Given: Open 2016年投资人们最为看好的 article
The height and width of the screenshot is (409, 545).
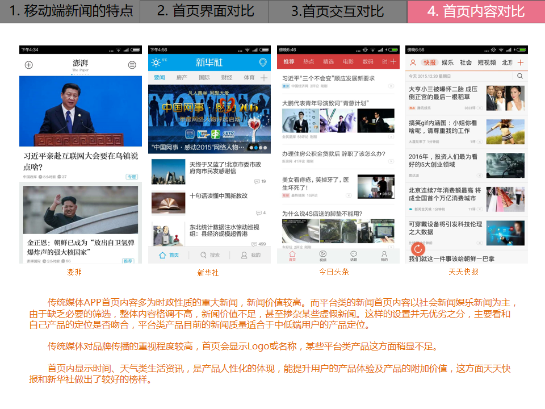Looking at the screenshot, I should pos(466,165).
